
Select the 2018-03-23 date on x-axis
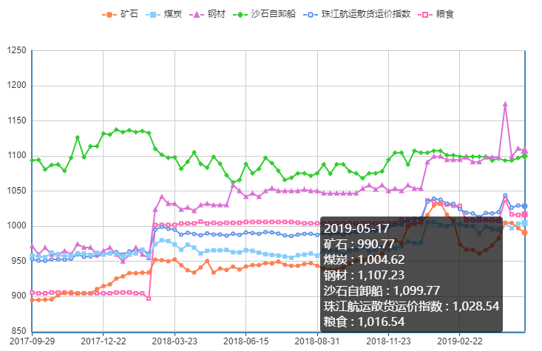click(175, 341)
